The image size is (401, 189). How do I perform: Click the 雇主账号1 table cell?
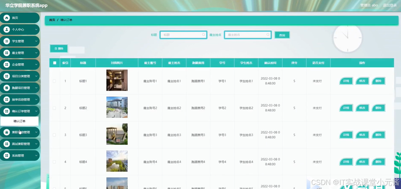(150, 81)
